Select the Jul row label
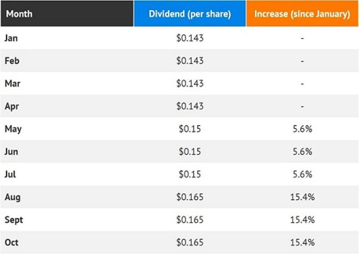 (x=10, y=174)
